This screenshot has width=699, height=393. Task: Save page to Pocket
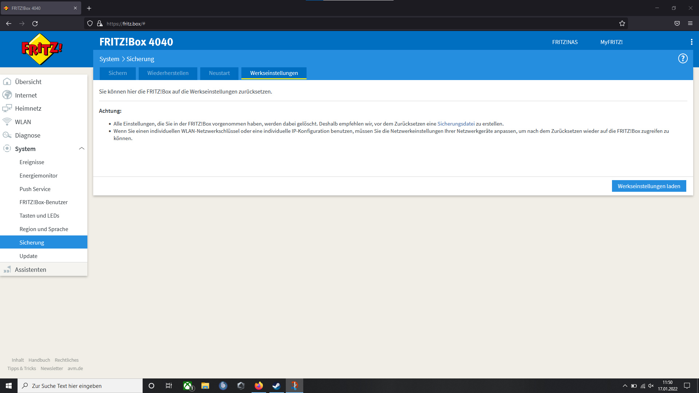tap(677, 24)
